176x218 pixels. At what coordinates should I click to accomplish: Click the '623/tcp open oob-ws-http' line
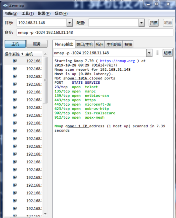pos(82,109)
